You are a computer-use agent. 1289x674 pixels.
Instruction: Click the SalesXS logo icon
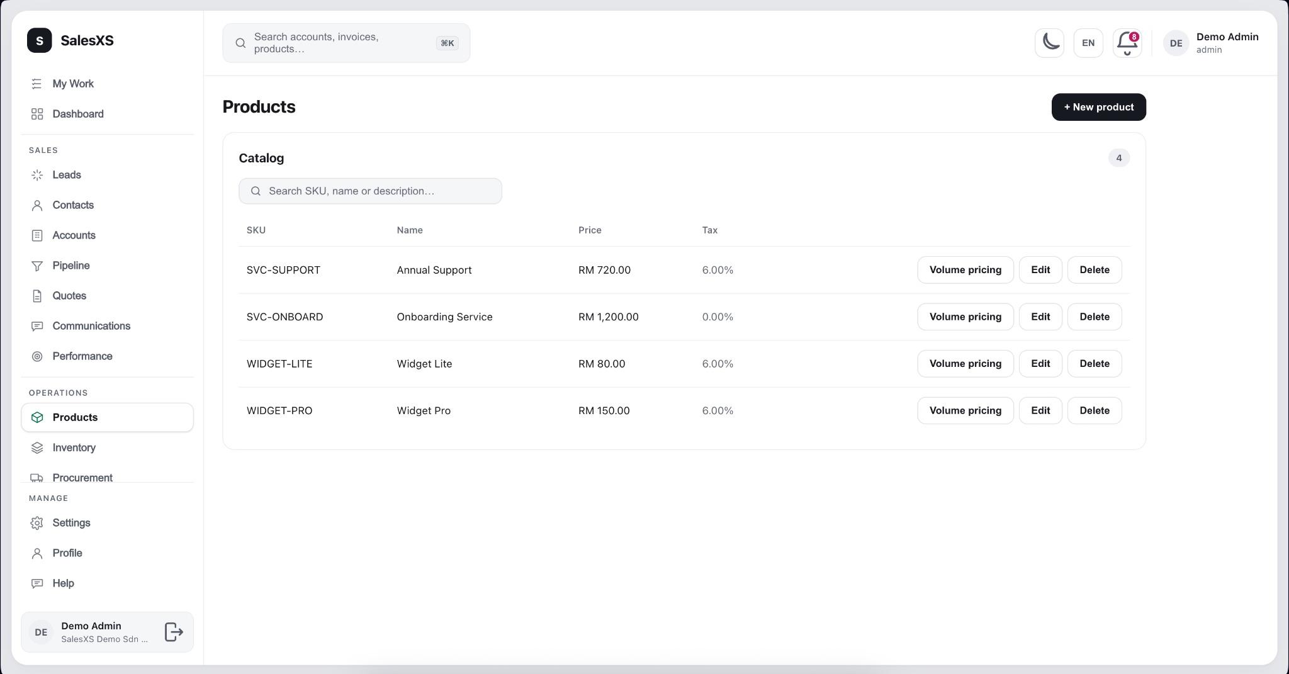click(39, 40)
